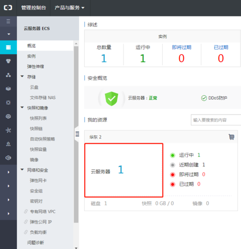Click the red 即将过期 status dot in resources
Viewport: 241px width, 249px height.
coord(173,175)
